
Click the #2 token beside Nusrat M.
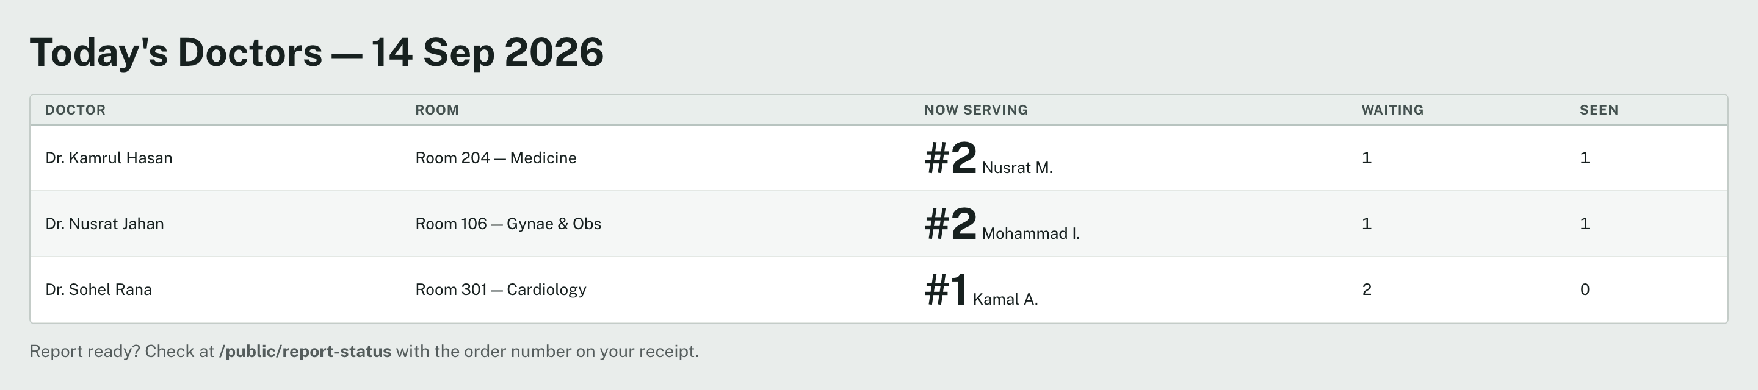950,158
